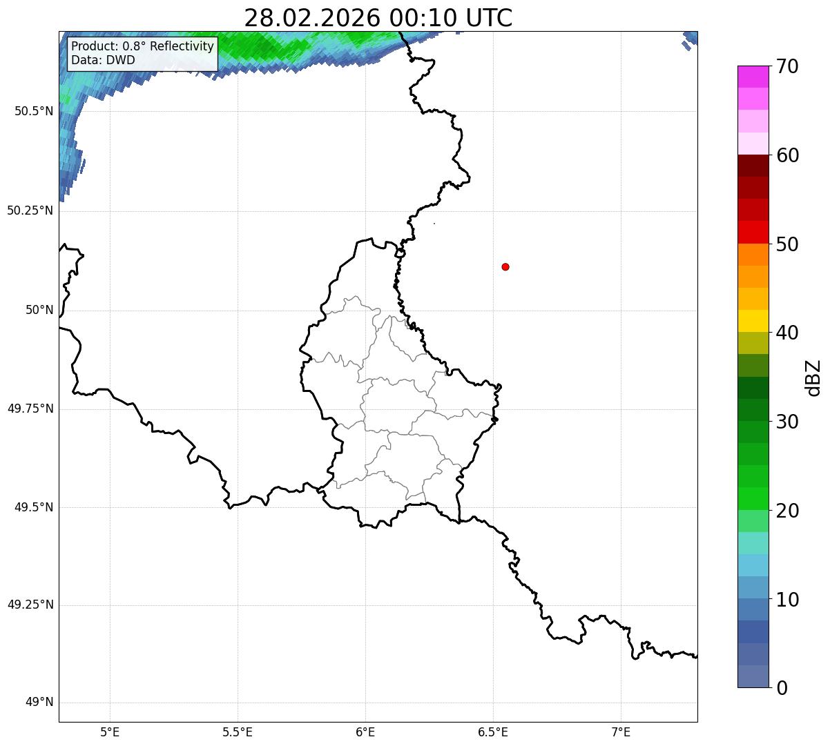This screenshot has width=830, height=746.
Task: Click the 5.5°E longitude label
Action: (x=238, y=732)
